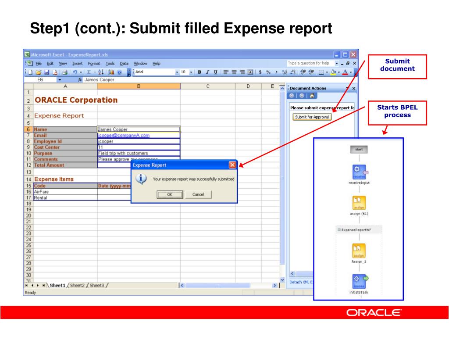
Task: Click the Increase Decimal icon
Action: (285, 72)
